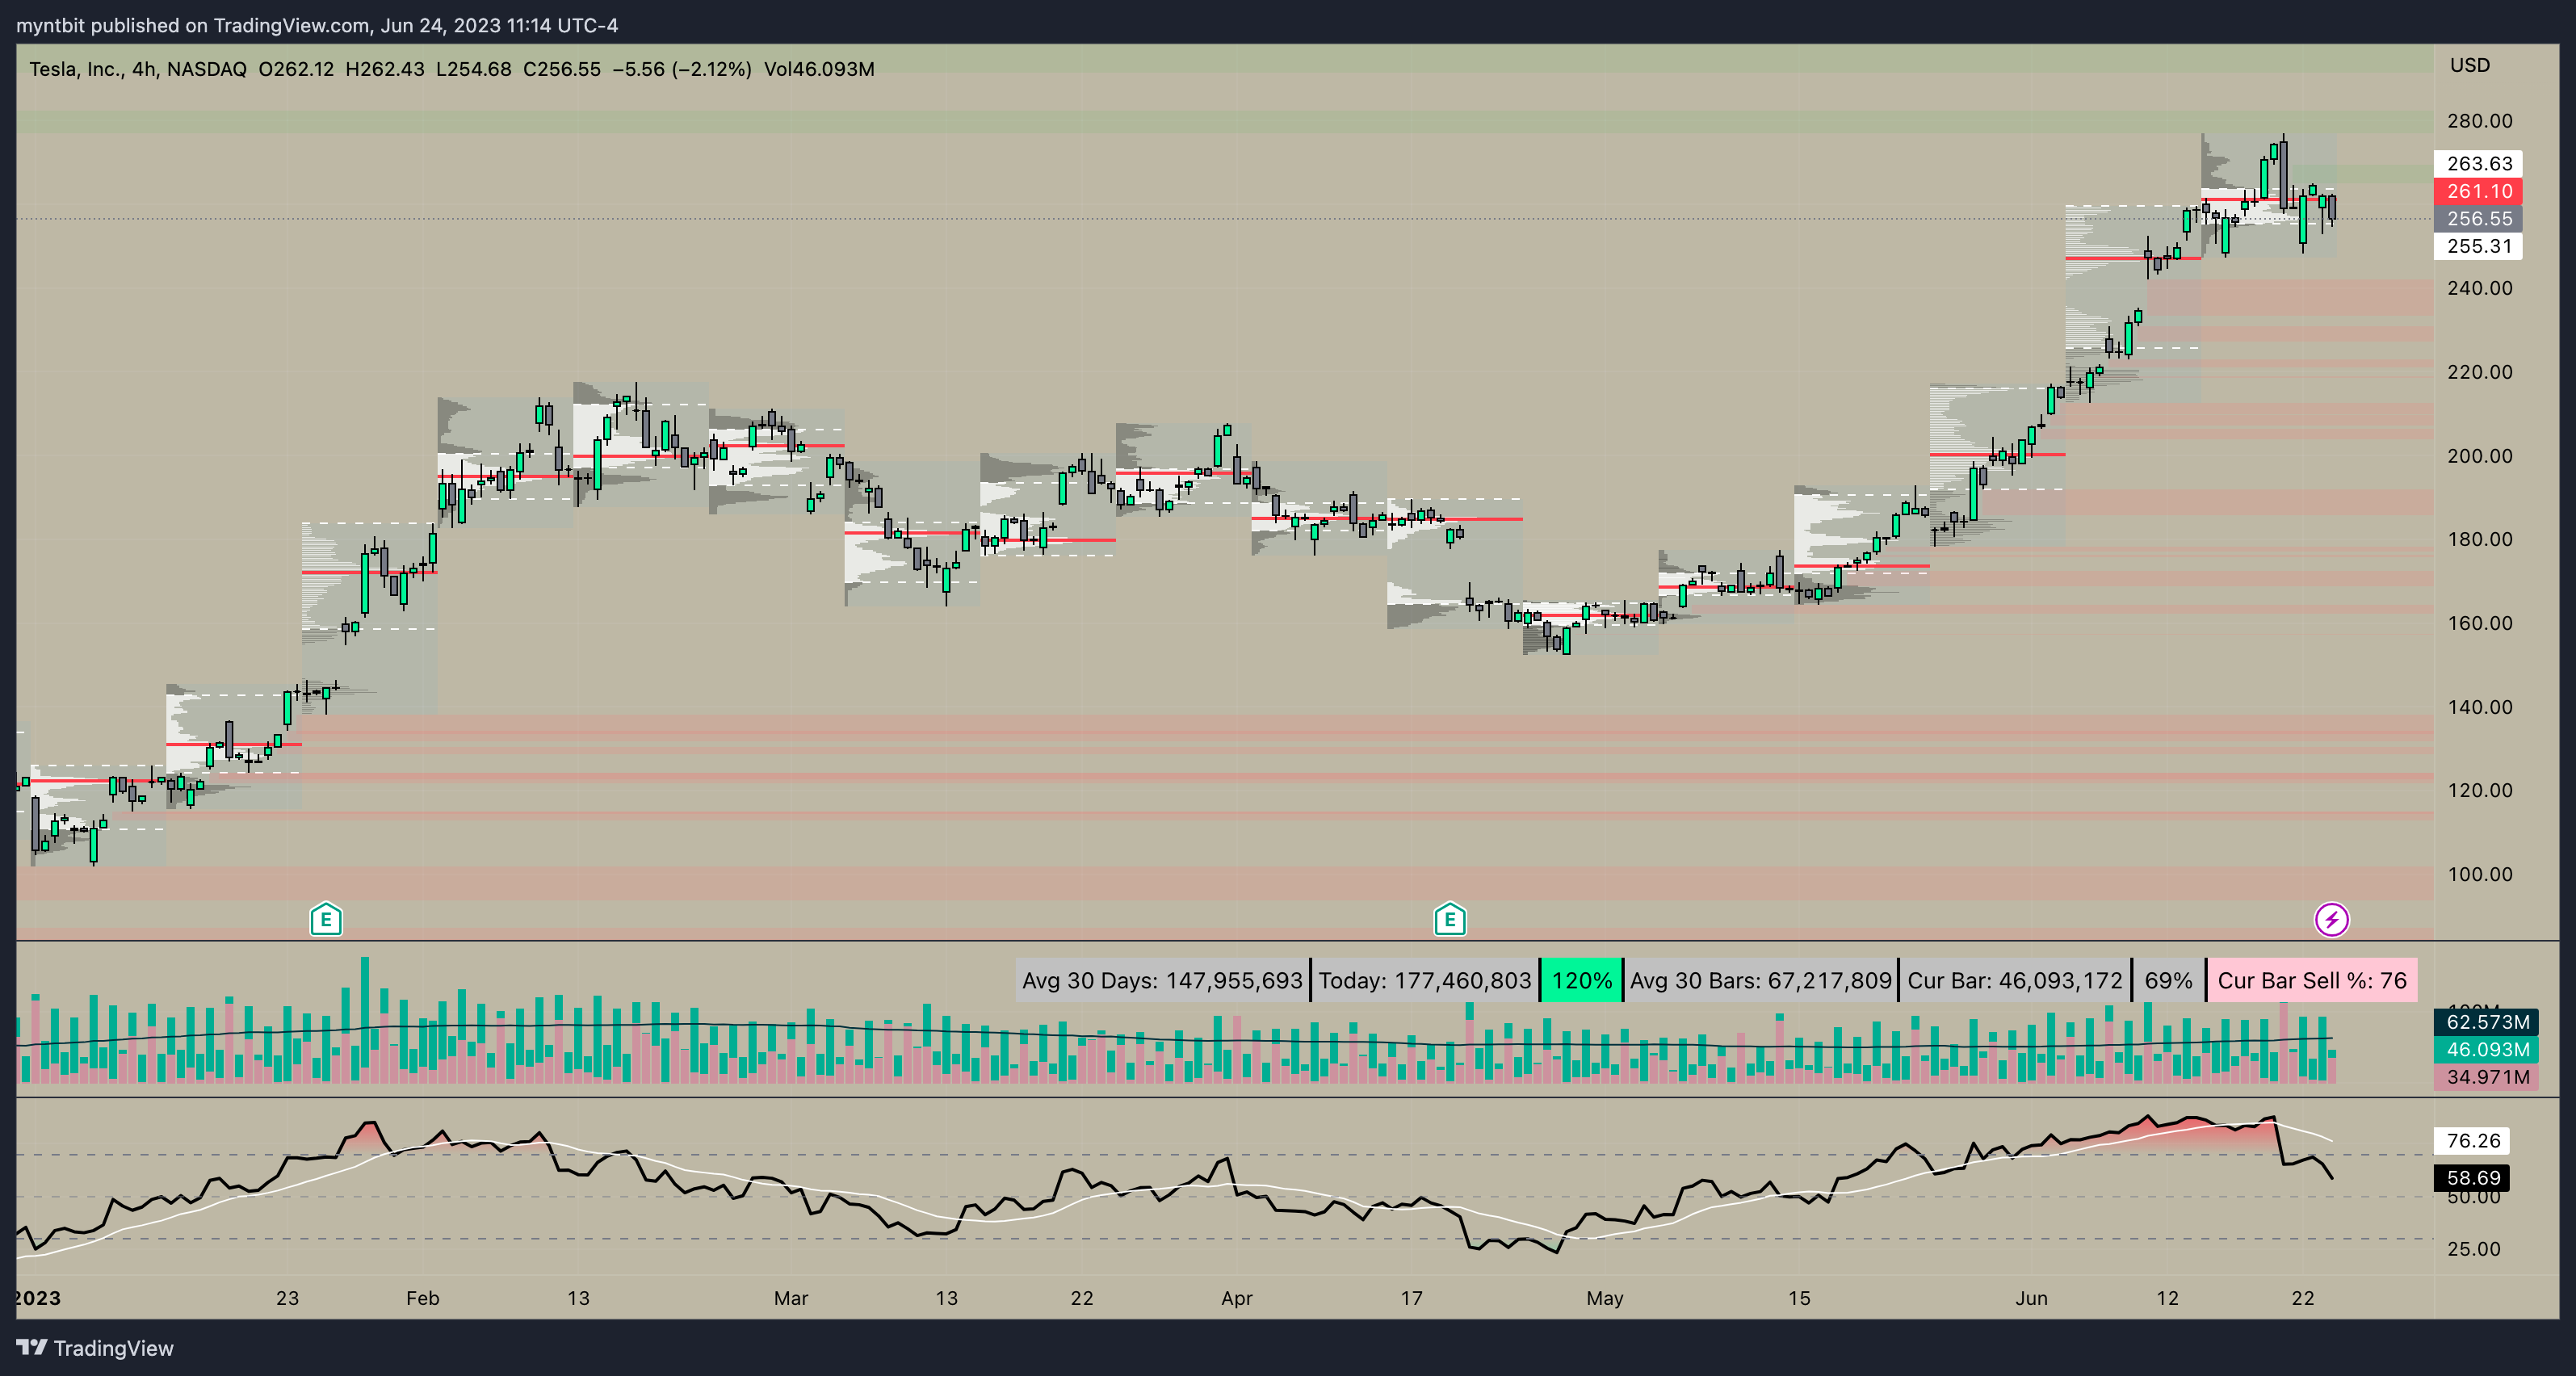Click the RSI 58.69 value label
The height and width of the screenshot is (1376, 2576).
tap(2473, 1178)
